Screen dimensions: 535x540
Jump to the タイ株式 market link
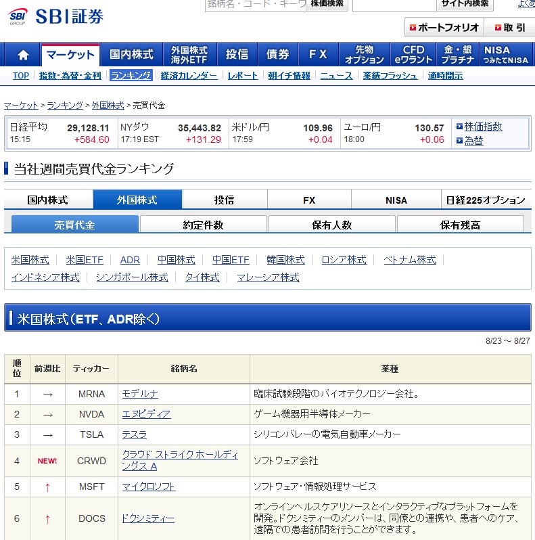click(202, 277)
